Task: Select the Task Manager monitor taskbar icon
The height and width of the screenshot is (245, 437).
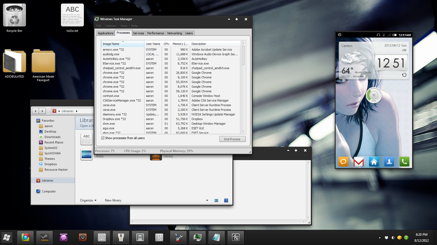Action: (197, 238)
